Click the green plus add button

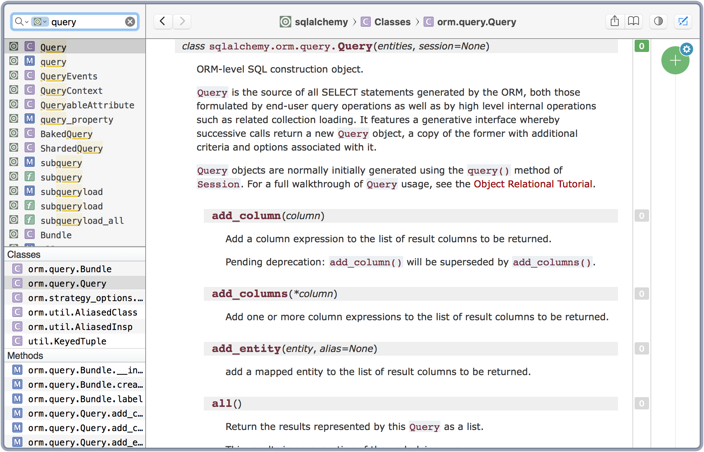[x=675, y=61]
